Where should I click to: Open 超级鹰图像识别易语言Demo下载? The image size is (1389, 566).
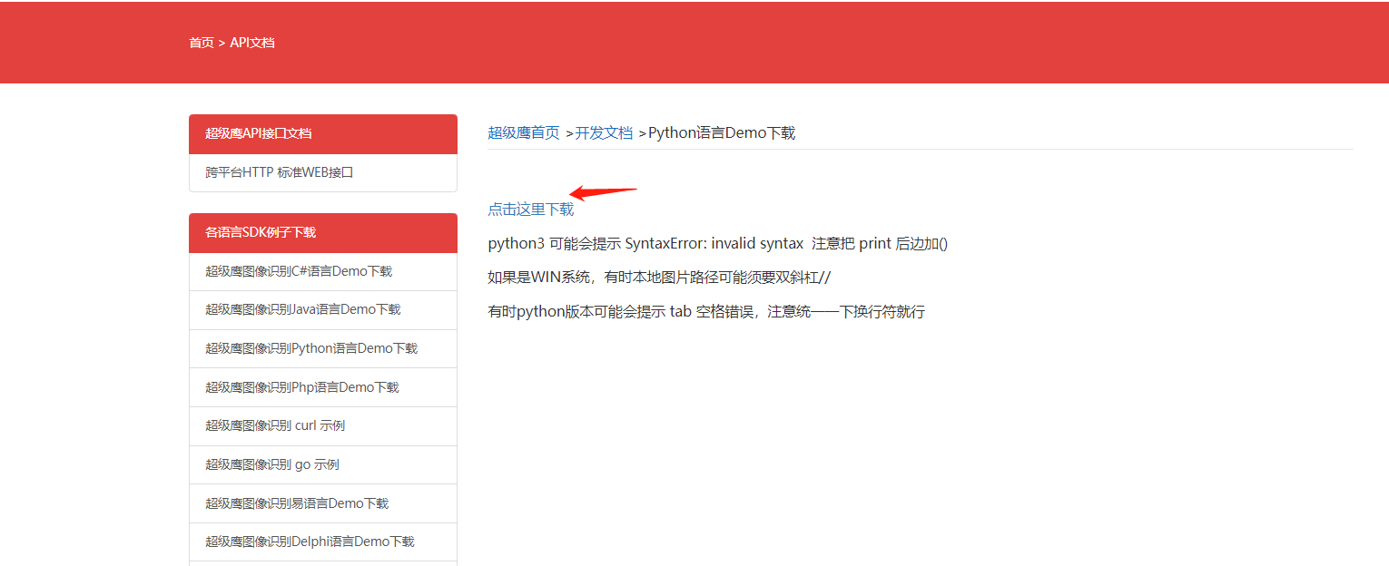click(323, 503)
